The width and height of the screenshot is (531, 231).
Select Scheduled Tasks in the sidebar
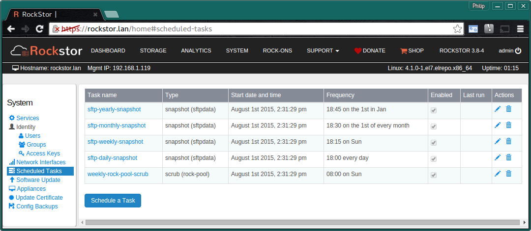pyautogui.click(x=40, y=171)
